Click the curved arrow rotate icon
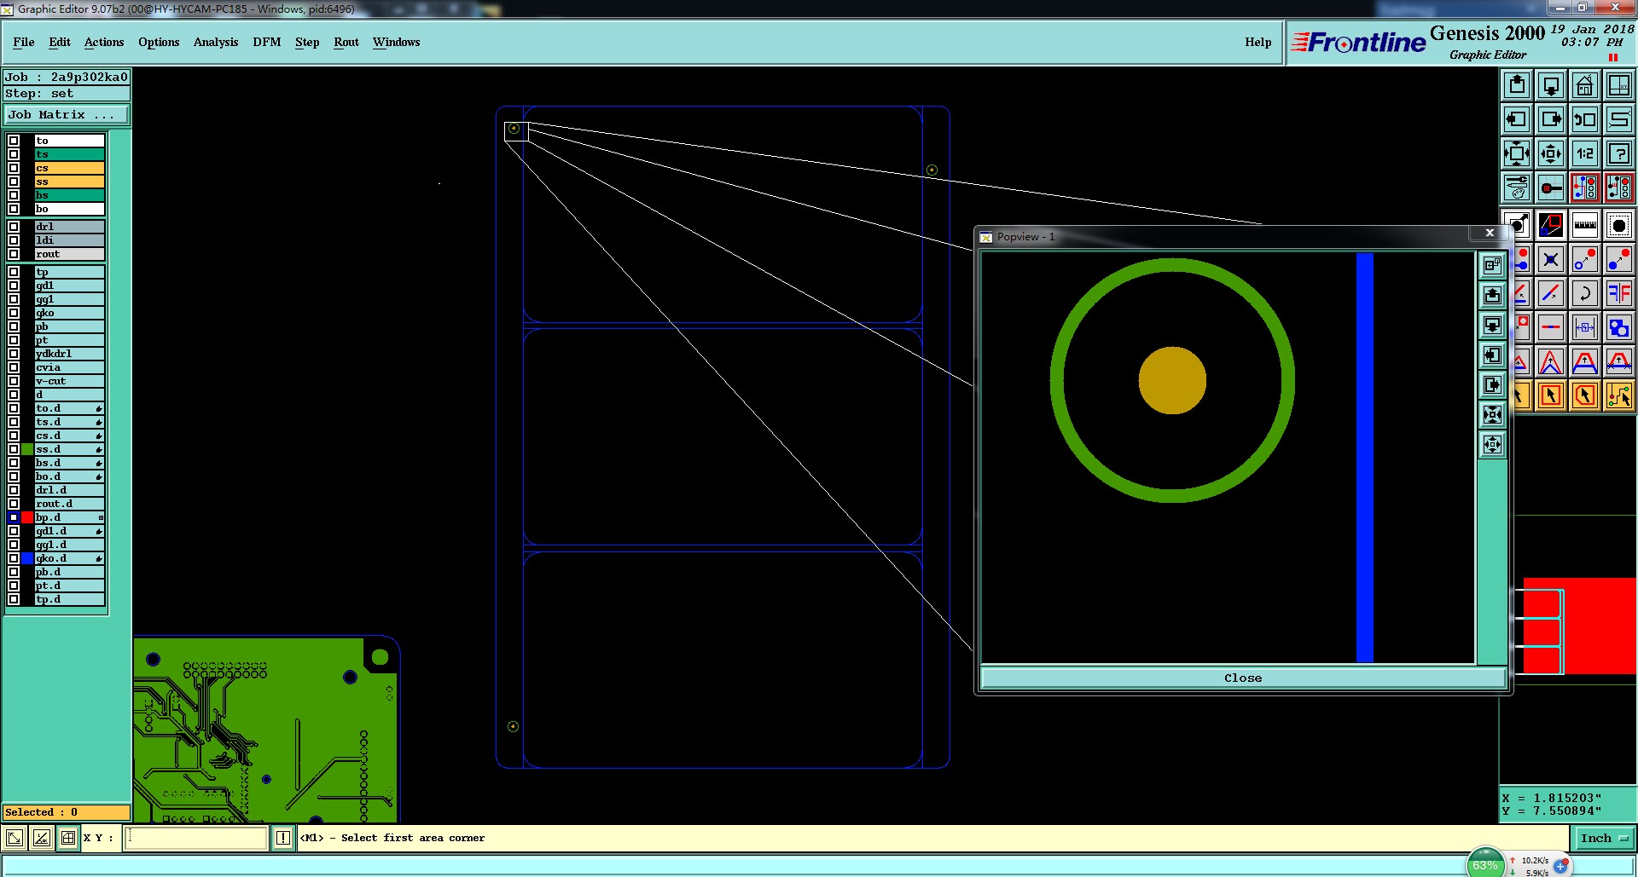Image resolution: width=1638 pixels, height=877 pixels. point(1585,294)
